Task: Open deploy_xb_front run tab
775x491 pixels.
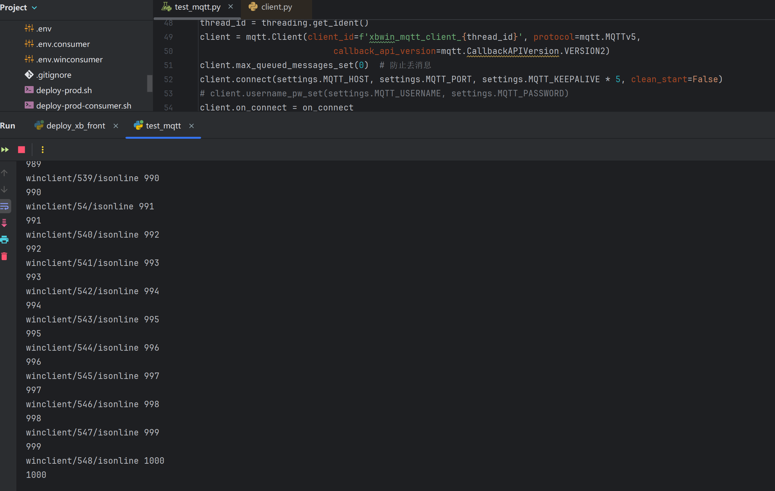Action: pyautogui.click(x=76, y=126)
